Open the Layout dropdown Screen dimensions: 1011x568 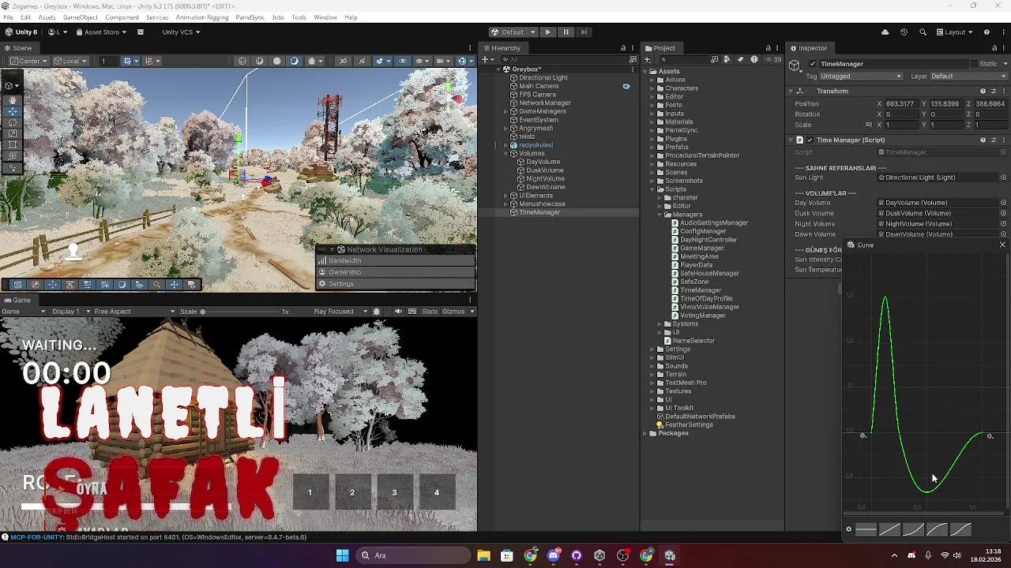955,32
